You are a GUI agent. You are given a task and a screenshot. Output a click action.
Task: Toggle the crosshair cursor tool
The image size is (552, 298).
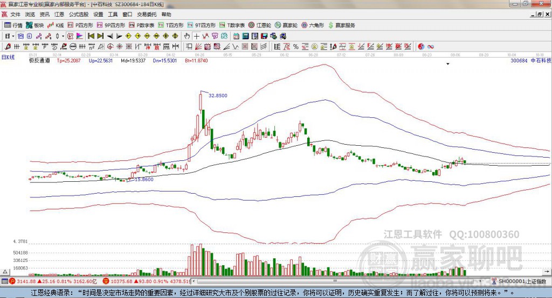click(x=196, y=36)
